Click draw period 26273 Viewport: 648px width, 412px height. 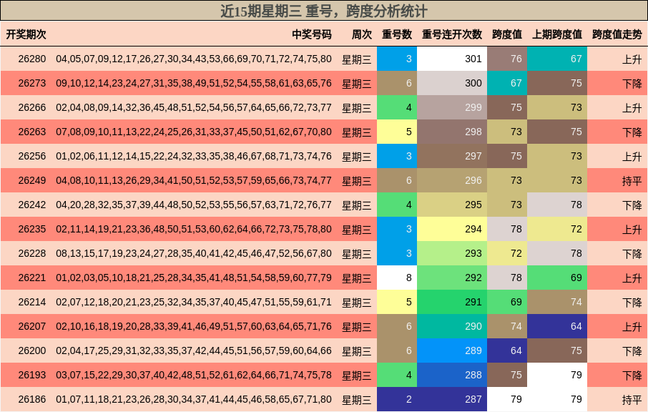point(31,83)
